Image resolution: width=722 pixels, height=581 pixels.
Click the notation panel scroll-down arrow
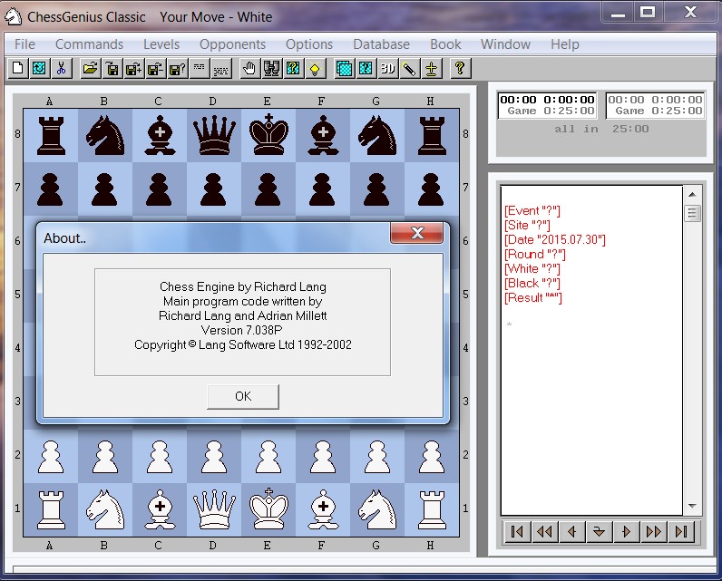pos(692,507)
